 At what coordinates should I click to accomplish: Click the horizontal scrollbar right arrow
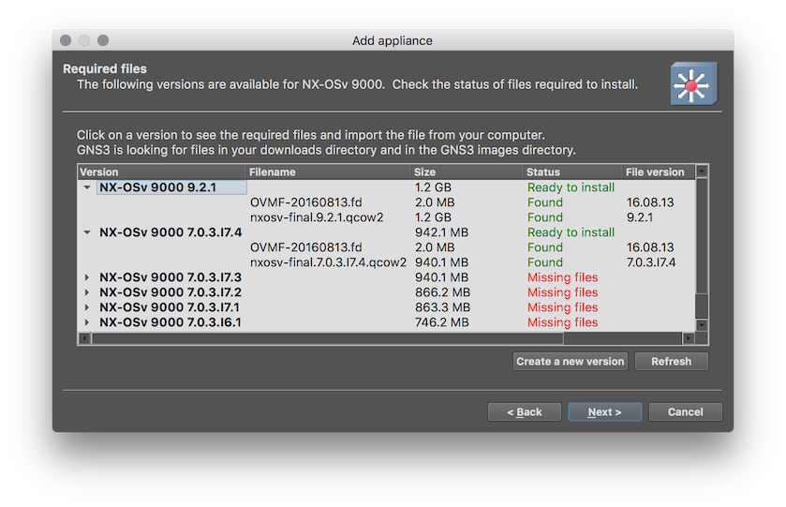(689, 338)
